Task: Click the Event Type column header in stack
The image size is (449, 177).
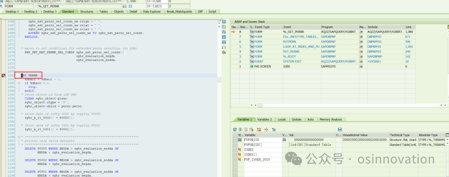Action: pyautogui.click(x=268, y=27)
